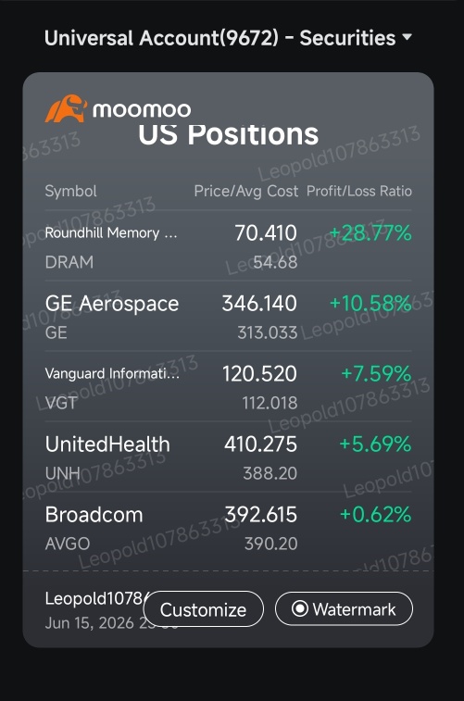Viewport: 464px width, 701px height.
Task: Open the Vanguard Information VGT row
Action: click(x=228, y=387)
